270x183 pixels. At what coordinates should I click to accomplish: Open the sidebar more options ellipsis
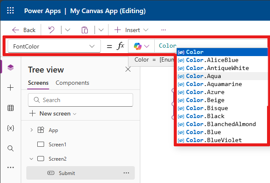point(11,167)
